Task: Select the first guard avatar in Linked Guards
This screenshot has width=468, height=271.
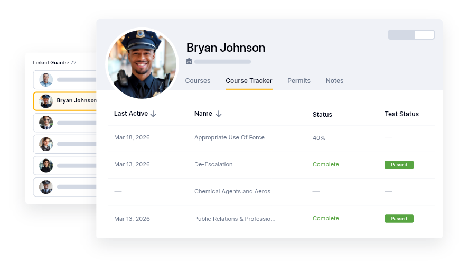Action: click(46, 80)
